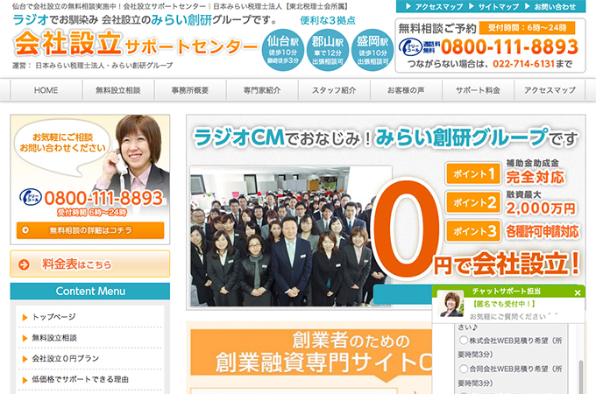596x394 pixels.
Task: Click header phone number 0800-111-8893
Action: pos(509,47)
